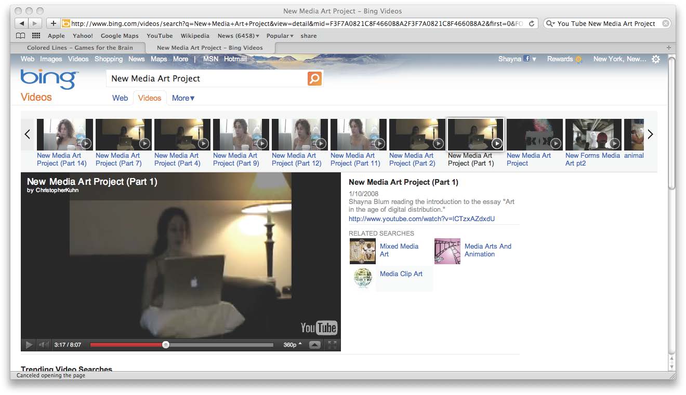This screenshot has width=686, height=395.
Task: Open the Google Maps bookmark
Action: [120, 36]
